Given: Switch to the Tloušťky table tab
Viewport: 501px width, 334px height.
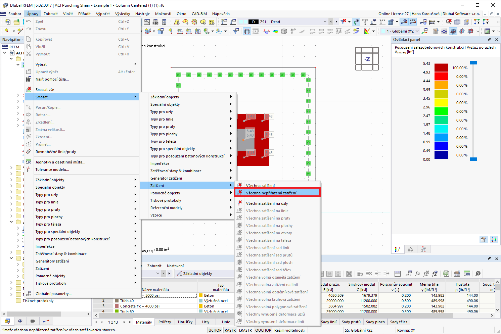Looking at the screenshot, I should [185, 322].
